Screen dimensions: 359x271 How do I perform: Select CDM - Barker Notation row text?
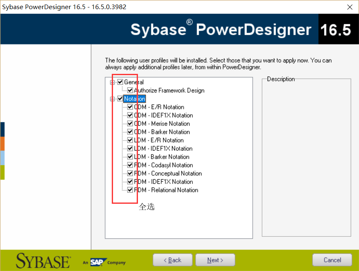[162, 132]
